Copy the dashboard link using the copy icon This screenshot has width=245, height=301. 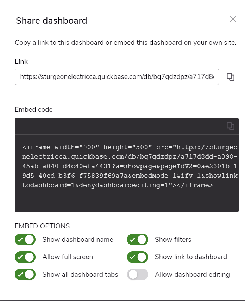point(231,77)
